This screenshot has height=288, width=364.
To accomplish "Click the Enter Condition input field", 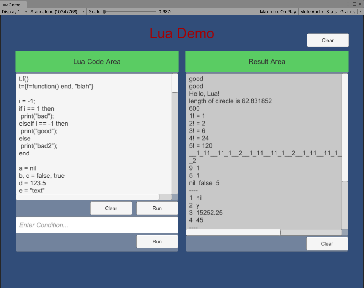I will coord(97,225).
